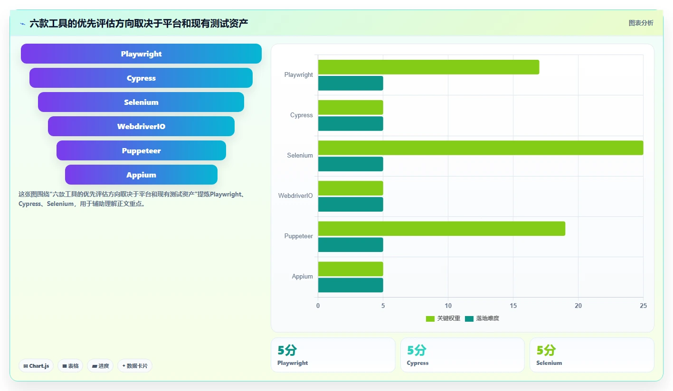Click the x-axis value 10
The width and height of the screenshot is (673, 391).
pos(448,306)
